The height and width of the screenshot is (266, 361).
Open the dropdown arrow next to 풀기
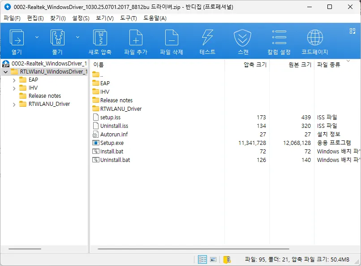pos(78,37)
